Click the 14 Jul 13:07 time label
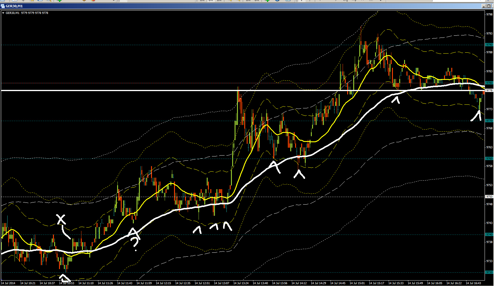This screenshot has height=286, width=494. [x=222, y=283]
